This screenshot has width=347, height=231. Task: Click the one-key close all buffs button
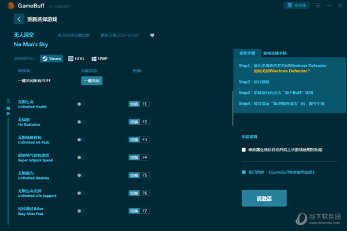pos(91,81)
